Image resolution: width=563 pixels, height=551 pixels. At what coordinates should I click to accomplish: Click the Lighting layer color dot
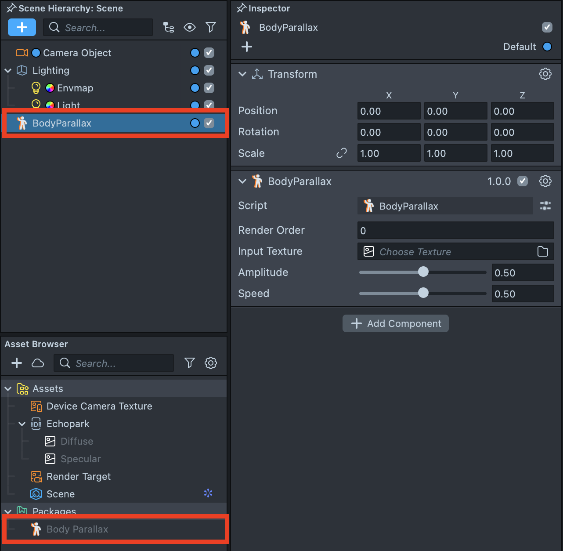(x=195, y=70)
